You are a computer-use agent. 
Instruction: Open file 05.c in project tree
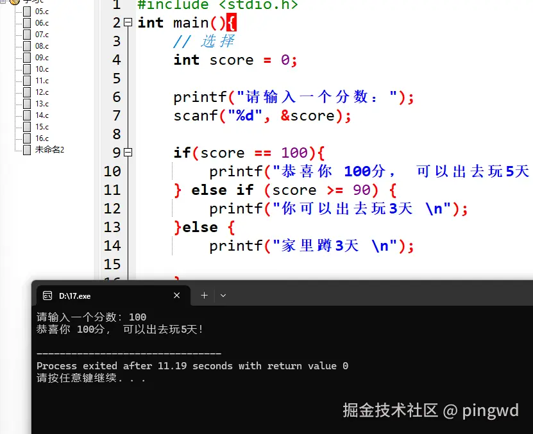click(x=42, y=12)
